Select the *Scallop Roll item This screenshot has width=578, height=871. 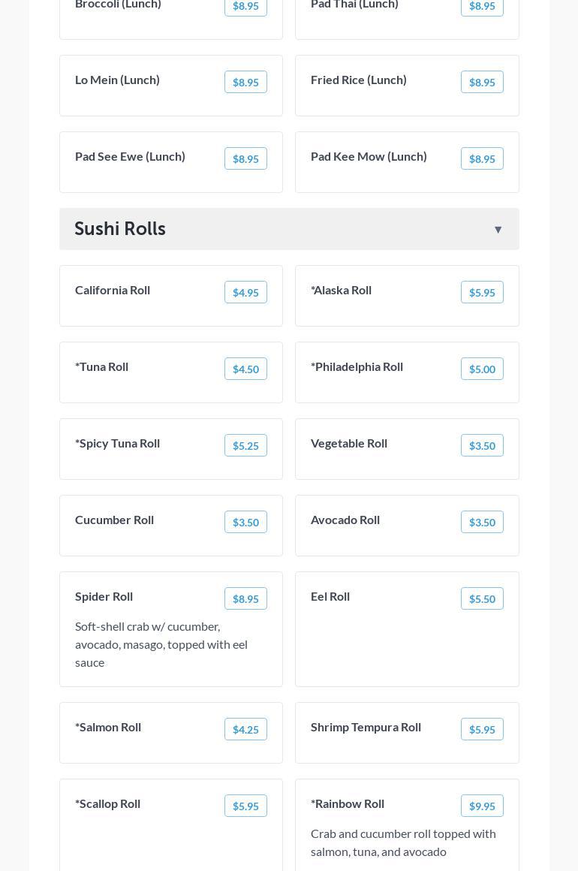click(x=108, y=804)
